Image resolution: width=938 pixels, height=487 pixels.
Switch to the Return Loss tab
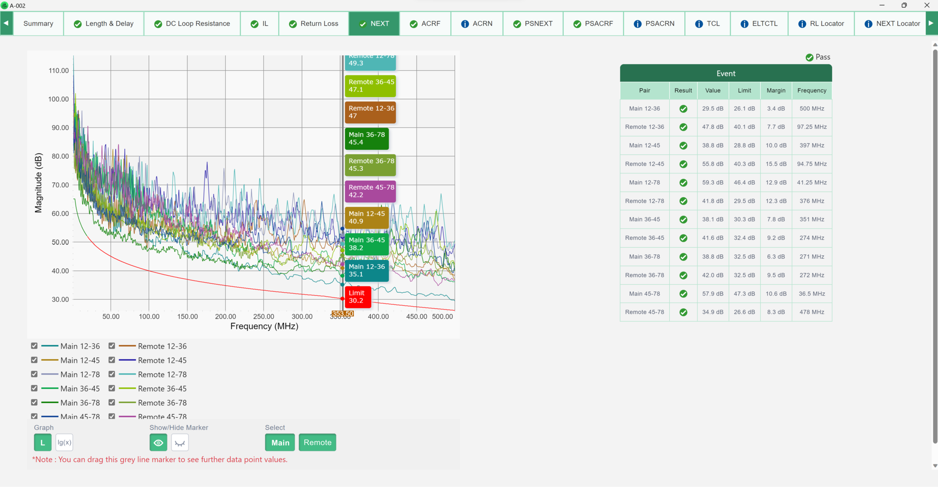313,23
